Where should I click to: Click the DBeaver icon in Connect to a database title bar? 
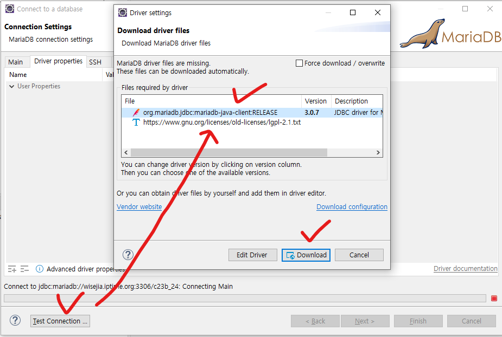coord(10,9)
